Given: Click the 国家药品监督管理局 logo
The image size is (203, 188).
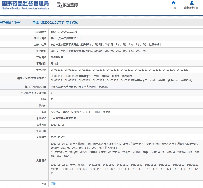Looking at the screenshot, I should [25, 4].
